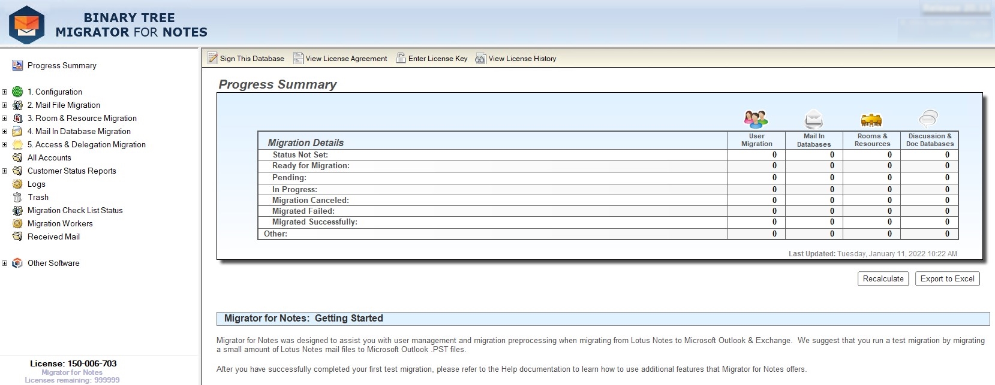
Task: Click the Recalculate button
Action: click(x=883, y=278)
